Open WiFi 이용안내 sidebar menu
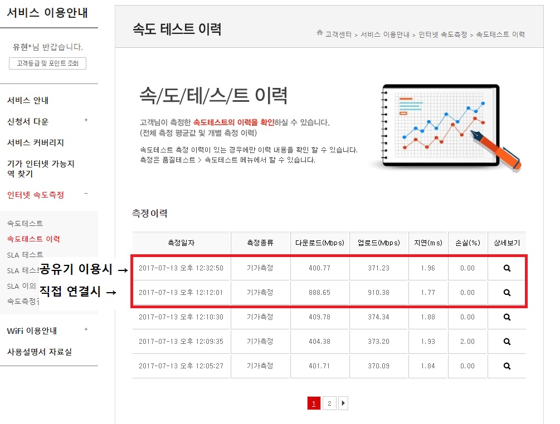This screenshot has width=560, height=424. (x=32, y=331)
